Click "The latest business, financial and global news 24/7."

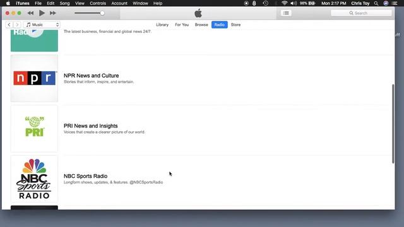(x=107, y=32)
